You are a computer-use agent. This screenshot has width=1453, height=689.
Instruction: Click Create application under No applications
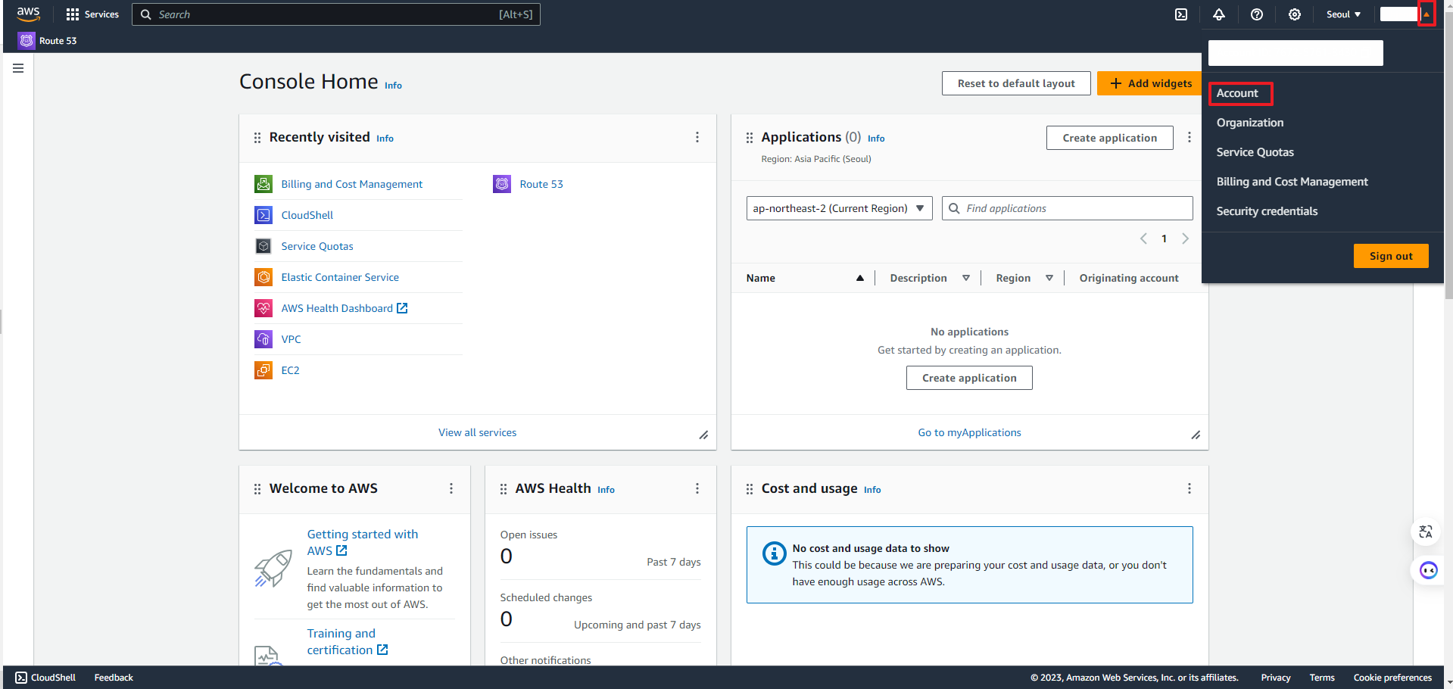(969, 378)
